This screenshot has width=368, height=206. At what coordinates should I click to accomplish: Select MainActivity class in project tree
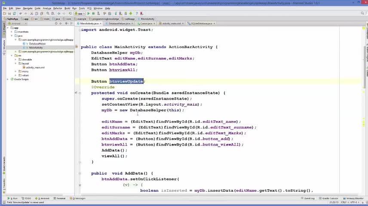coord(36,48)
